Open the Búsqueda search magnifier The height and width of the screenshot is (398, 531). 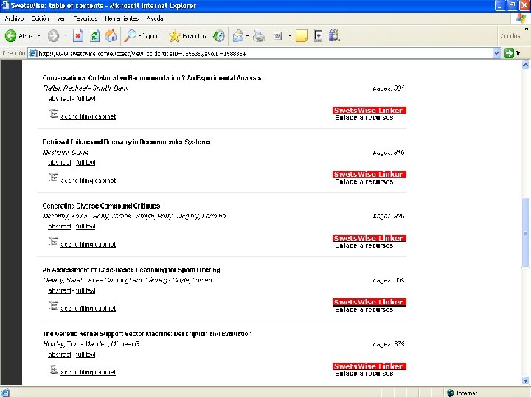(131, 35)
